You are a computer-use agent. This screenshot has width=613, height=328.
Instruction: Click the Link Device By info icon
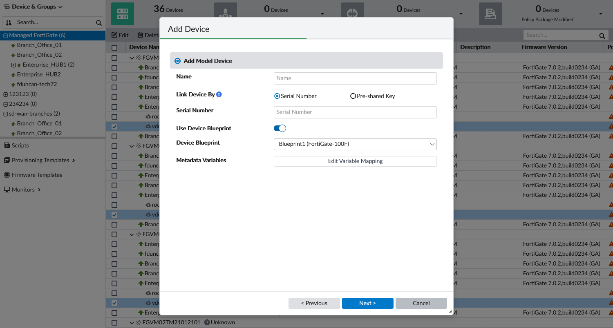(219, 94)
